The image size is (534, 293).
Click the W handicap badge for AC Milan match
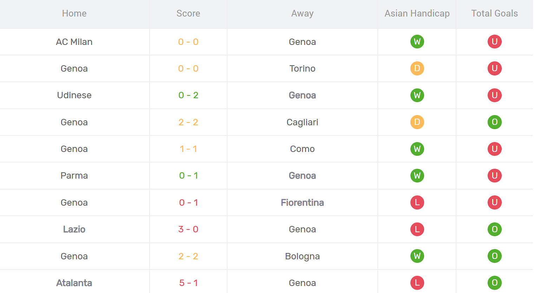[x=417, y=42]
